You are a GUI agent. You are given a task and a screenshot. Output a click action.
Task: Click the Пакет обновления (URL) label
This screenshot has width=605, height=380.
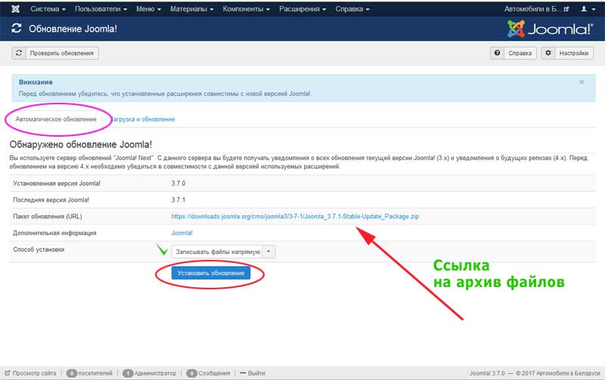48,217
